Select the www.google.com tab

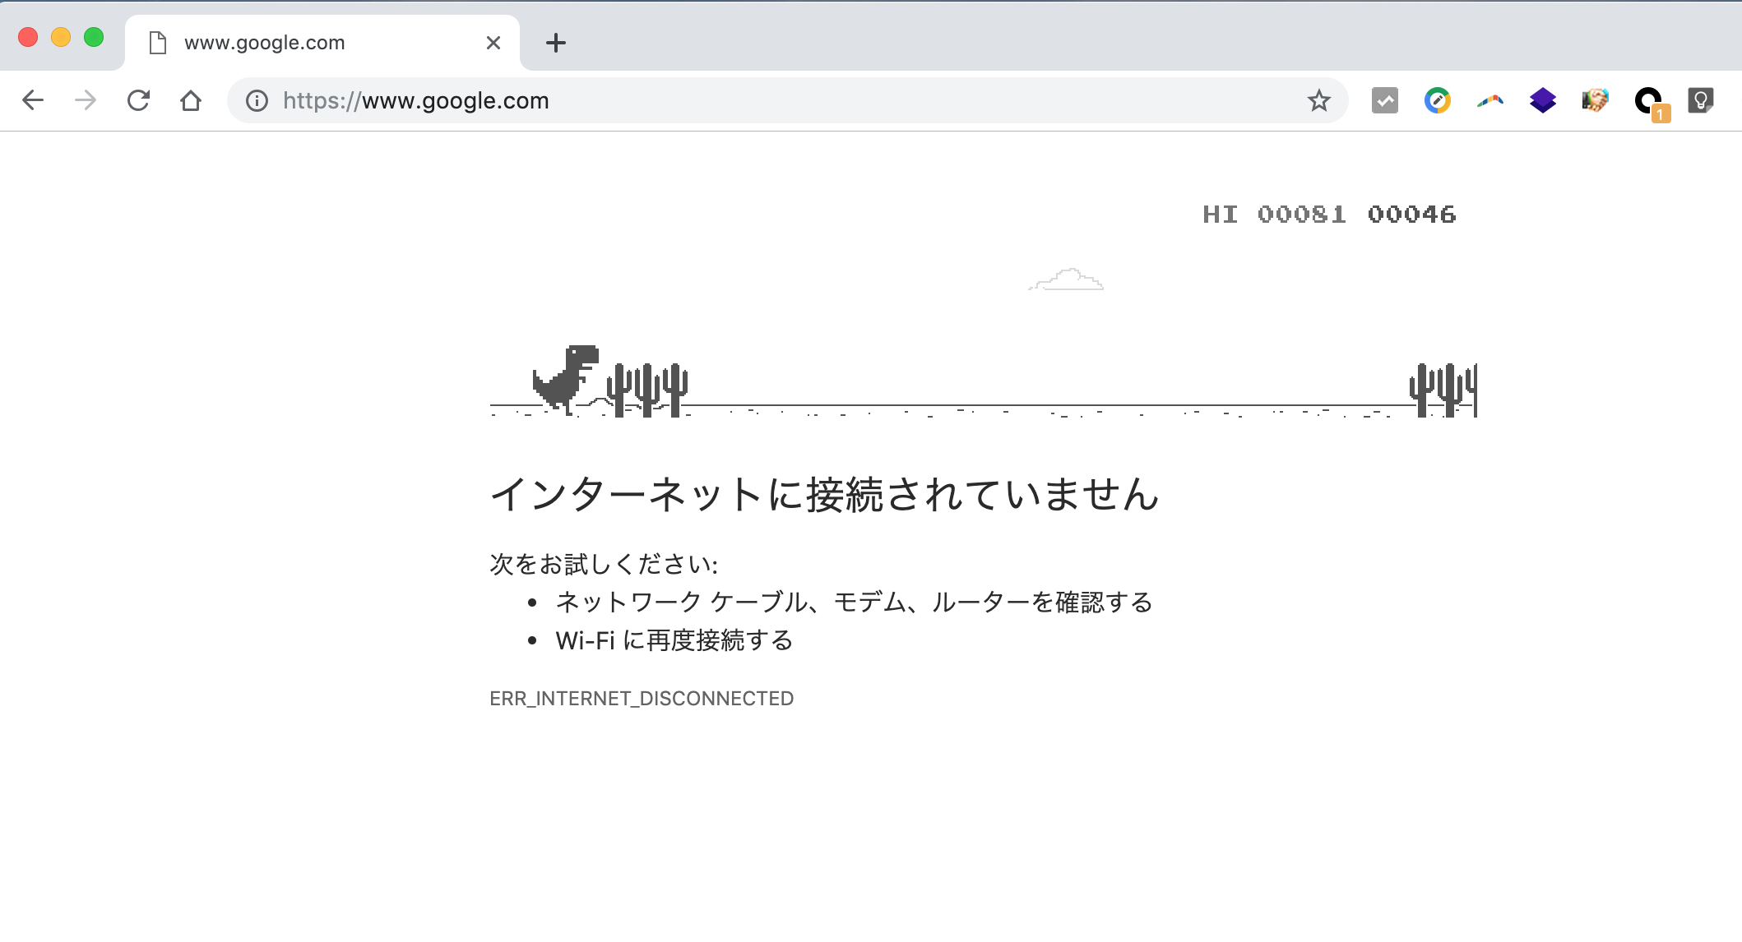pos(322,43)
